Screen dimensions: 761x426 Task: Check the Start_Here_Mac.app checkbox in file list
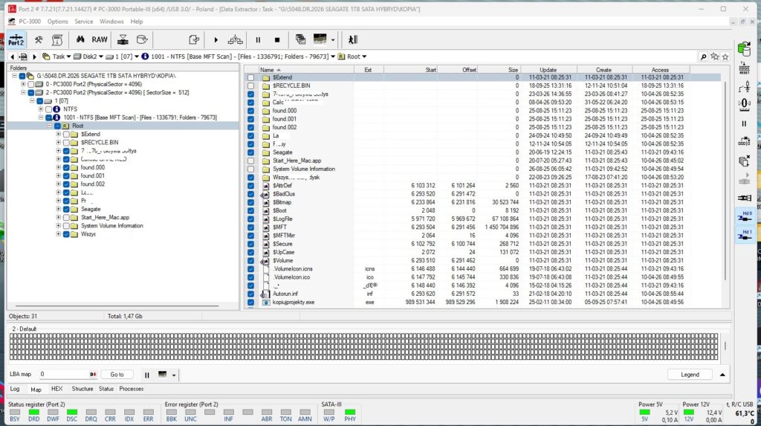coord(251,161)
